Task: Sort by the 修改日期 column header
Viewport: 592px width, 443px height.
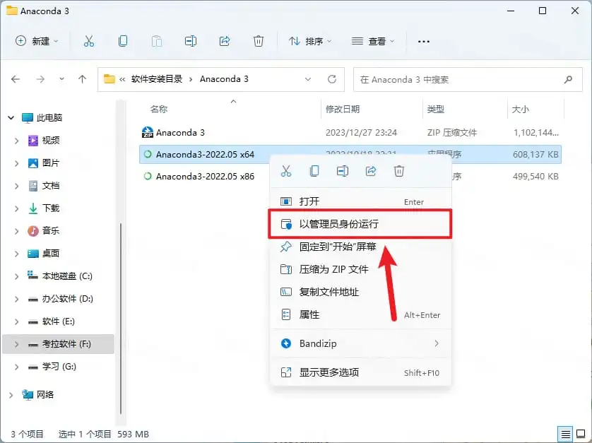Action: click(x=343, y=109)
